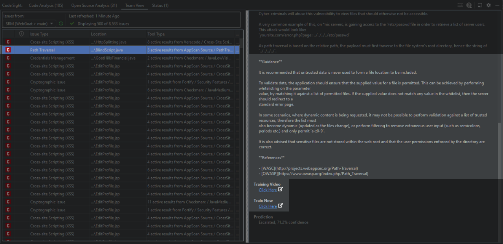The height and width of the screenshot is (244, 503).
Task: Expand the column options ellipsis in table header
Action: coord(237,34)
